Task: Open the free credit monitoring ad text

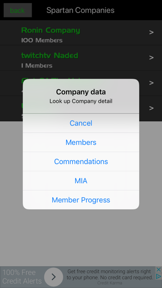Action: click(x=110, y=274)
